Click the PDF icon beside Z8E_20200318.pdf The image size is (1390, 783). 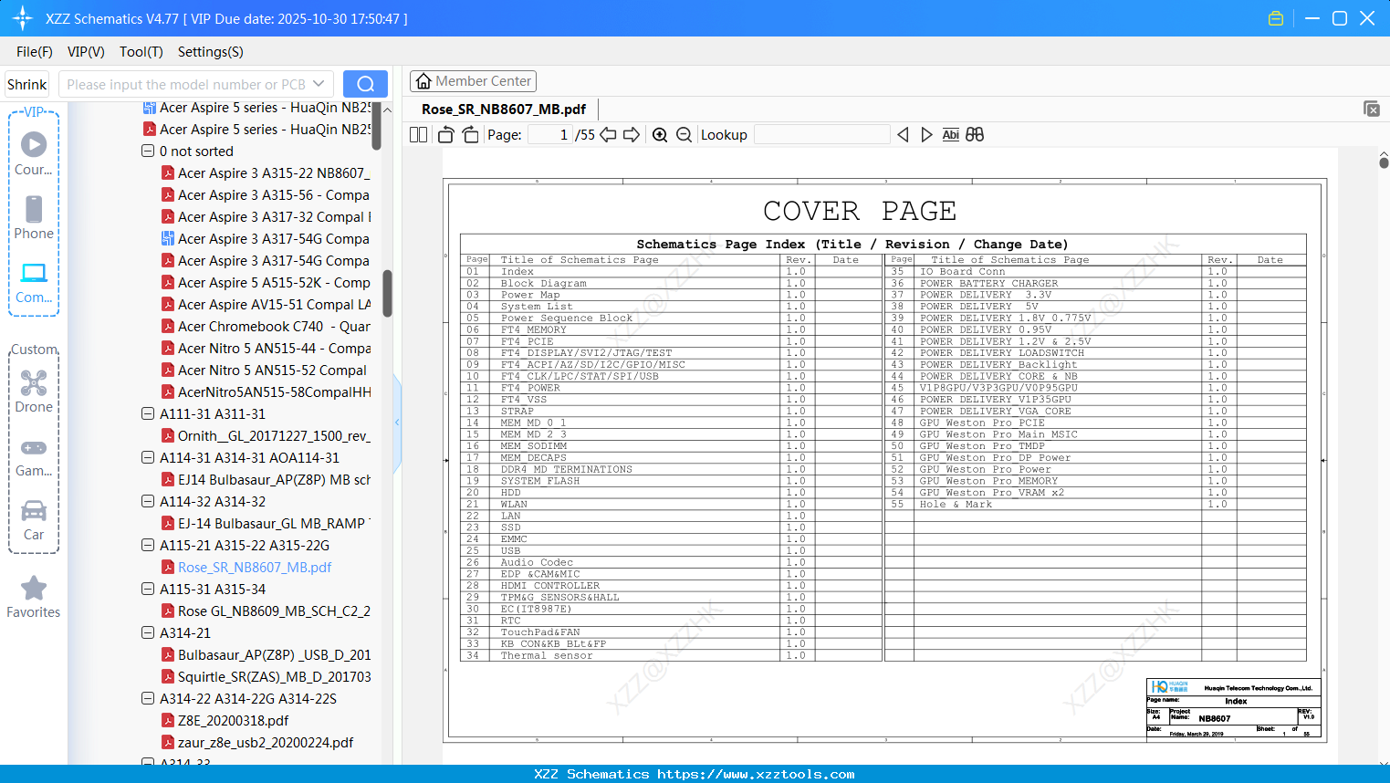pos(168,720)
